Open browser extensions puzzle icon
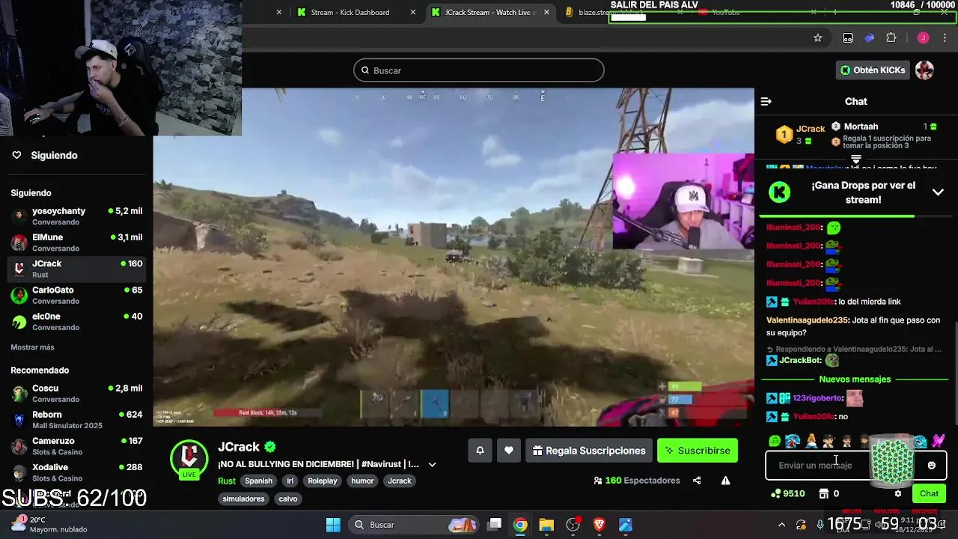The width and height of the screenshot is (958, 539). (x=891, y=38)
